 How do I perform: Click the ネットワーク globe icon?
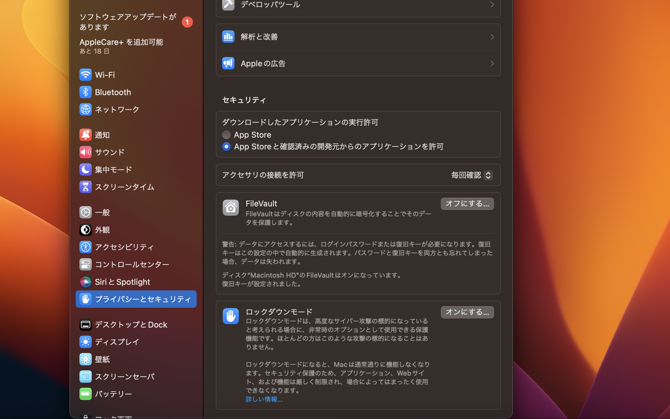pyautogui.click(x=85, y=109)
